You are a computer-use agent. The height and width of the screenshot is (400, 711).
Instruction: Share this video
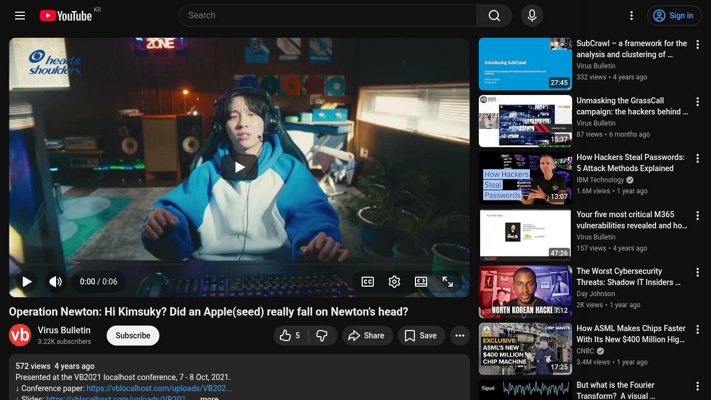tap(367, 336)
